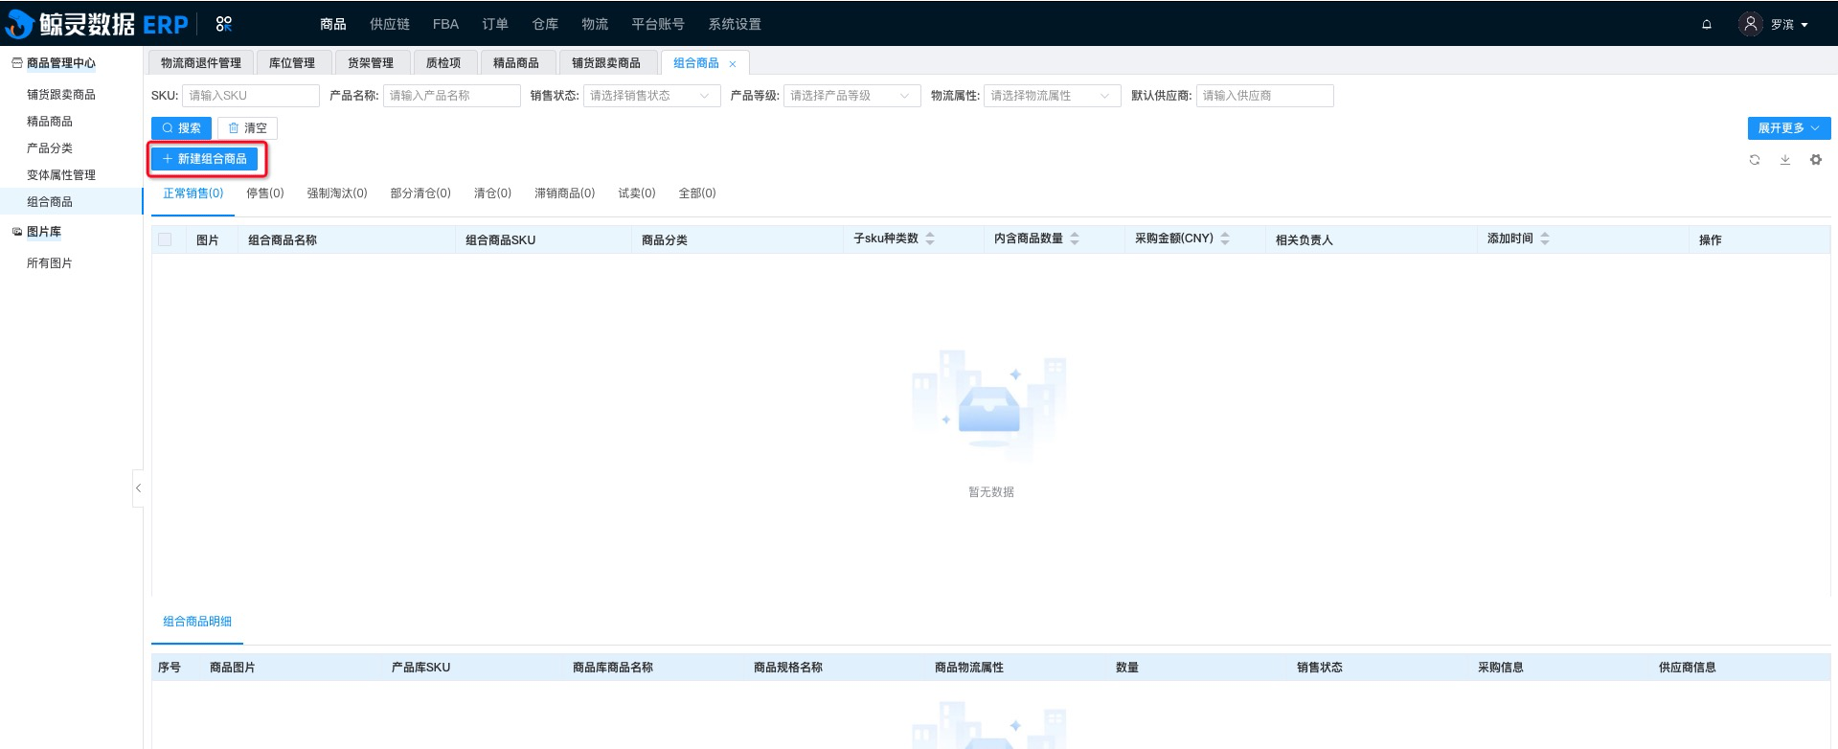The width and height of the screenshot is (1838, 749).
Task: Open the 供应链 top menu
Action: [390, 24]
